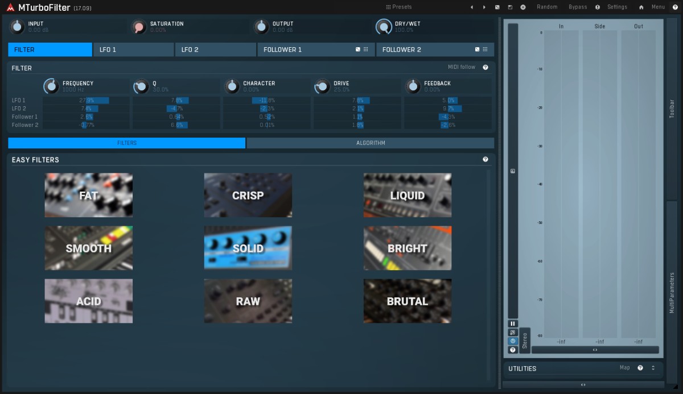Click the Drive knob
683x394 pixels.
click(x=322, y=86)
